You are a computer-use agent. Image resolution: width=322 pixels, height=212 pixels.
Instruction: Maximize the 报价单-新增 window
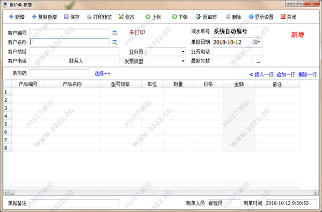point(299,4)
